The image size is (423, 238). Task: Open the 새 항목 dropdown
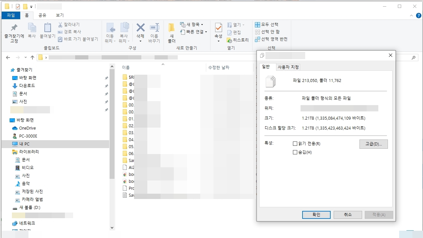click(192, 25)
